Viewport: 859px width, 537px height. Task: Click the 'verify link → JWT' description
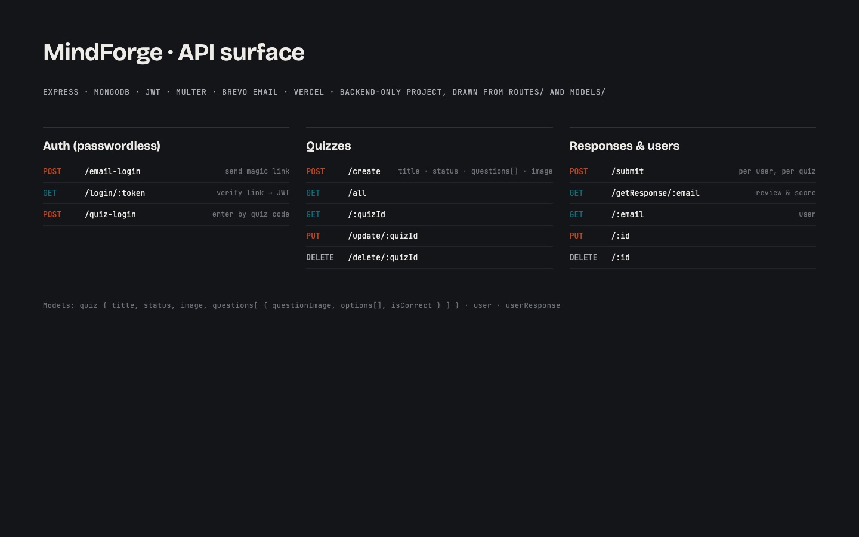(253, 193)
